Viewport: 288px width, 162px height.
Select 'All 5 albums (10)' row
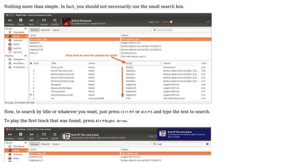[x=166, y=39]
